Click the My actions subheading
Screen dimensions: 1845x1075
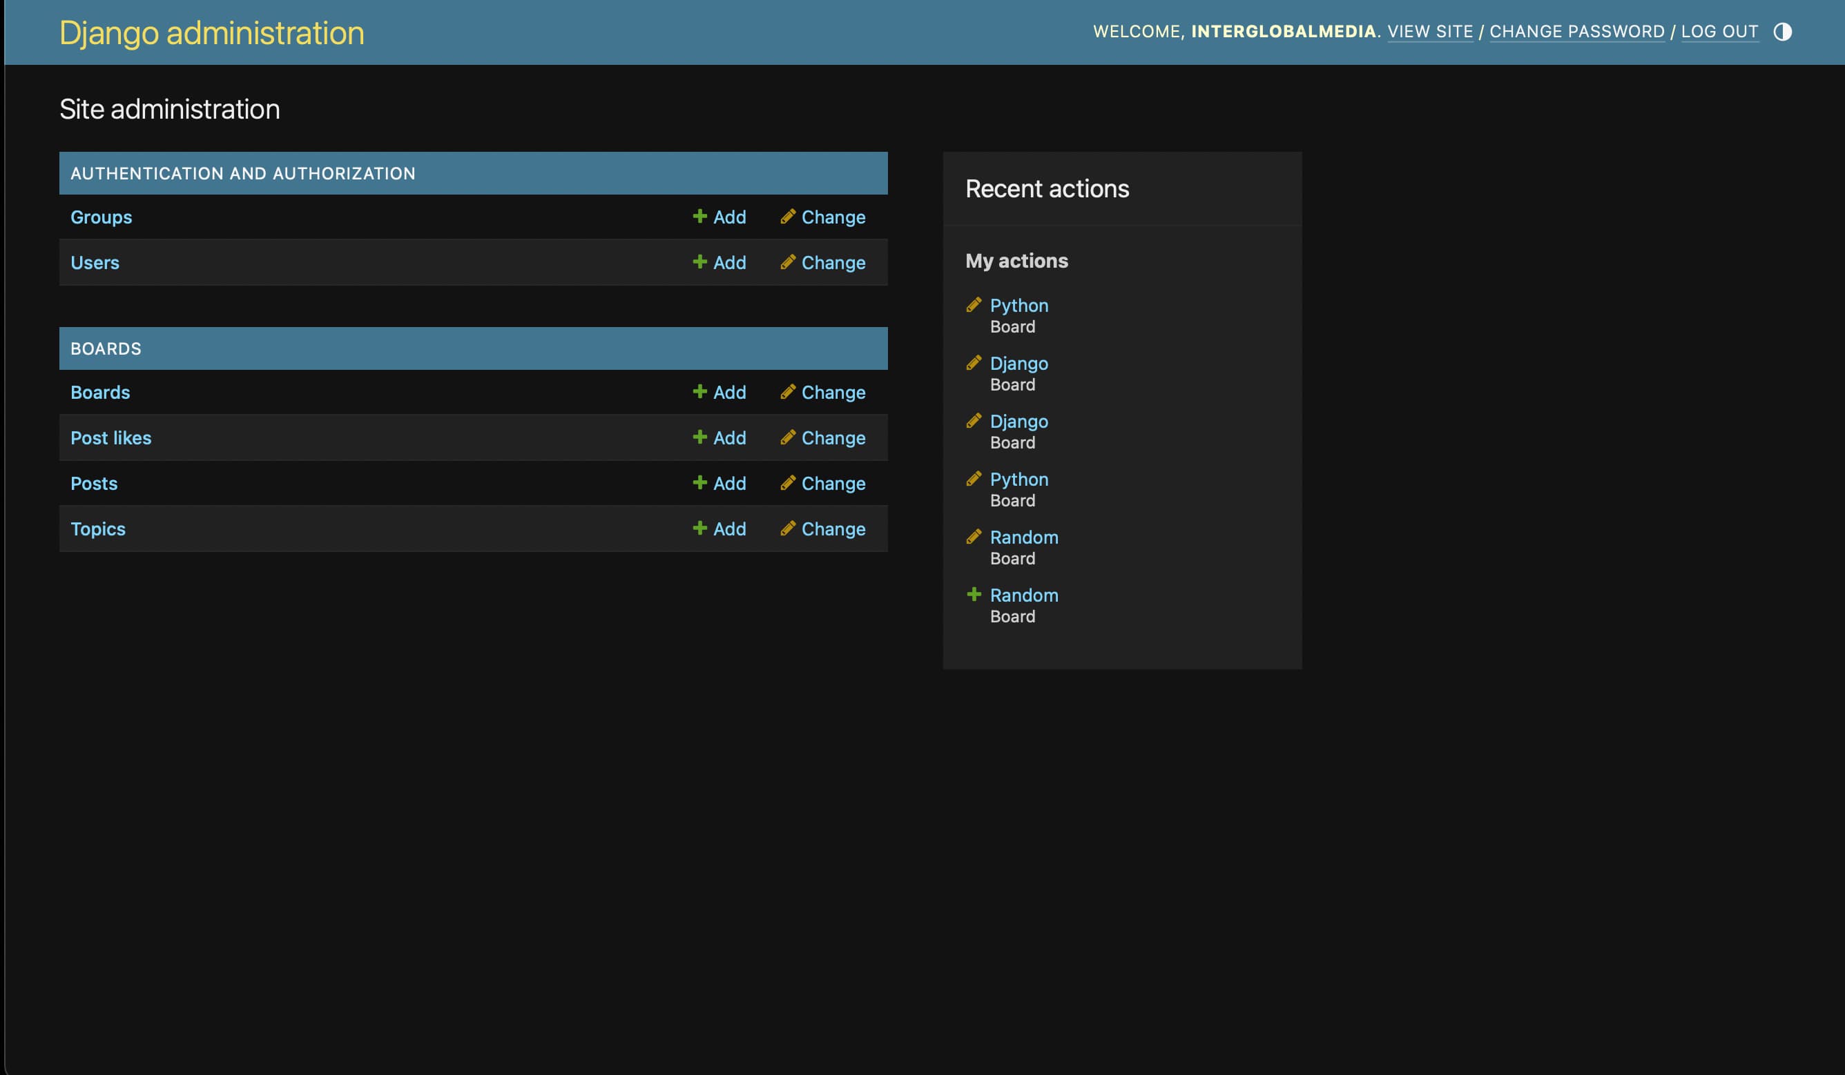1016,261
